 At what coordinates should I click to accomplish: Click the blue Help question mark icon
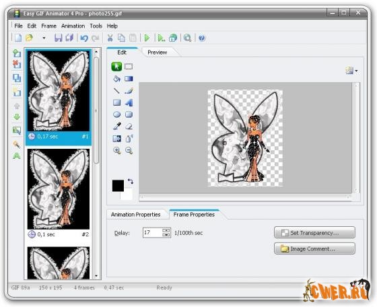coord(202,38)
